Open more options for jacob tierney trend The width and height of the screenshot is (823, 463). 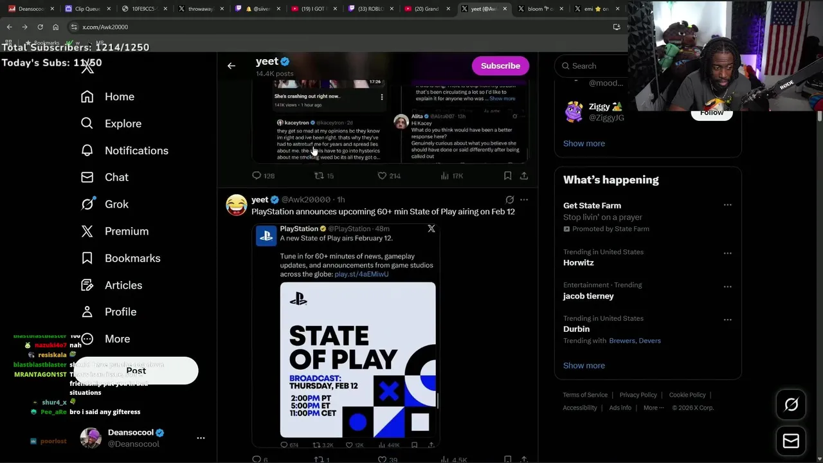[727, 287]
